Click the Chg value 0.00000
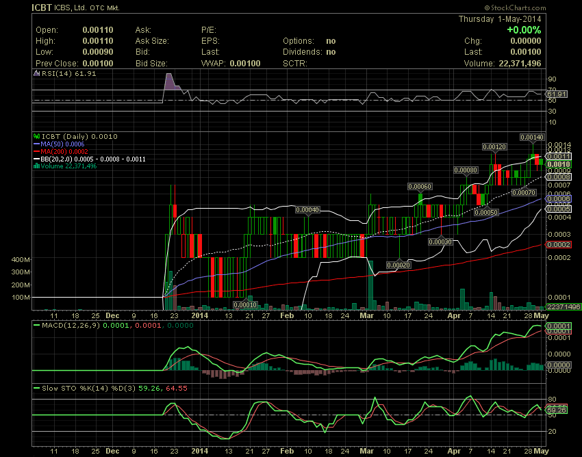The width and height of the screenshot is (582, 457). [526, 41]
